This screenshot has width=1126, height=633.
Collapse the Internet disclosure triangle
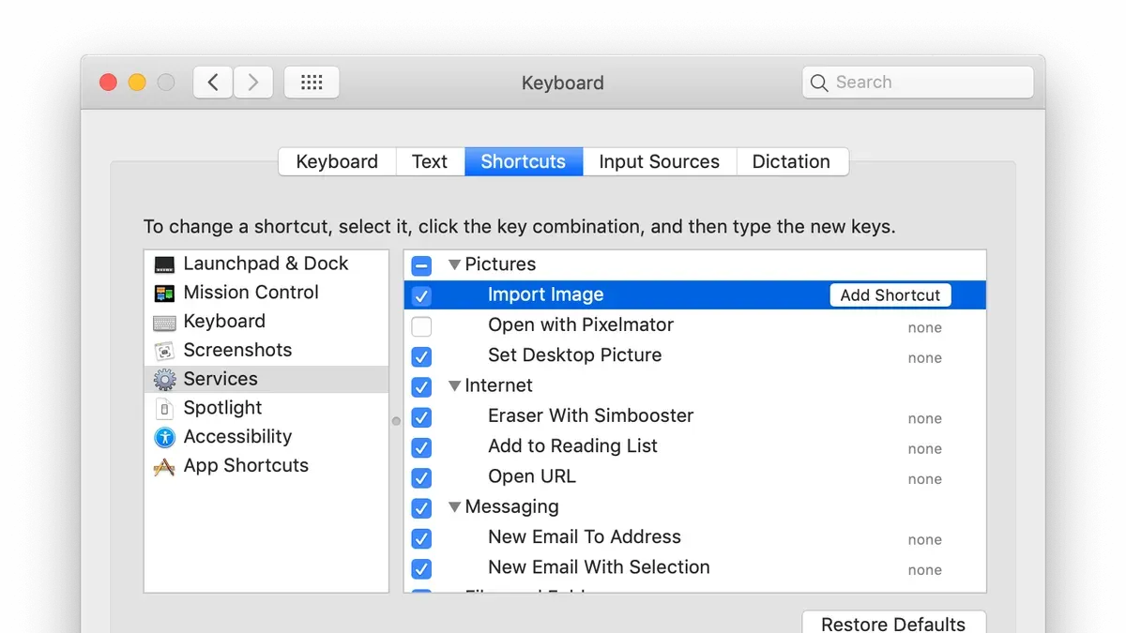pos(454,386)
